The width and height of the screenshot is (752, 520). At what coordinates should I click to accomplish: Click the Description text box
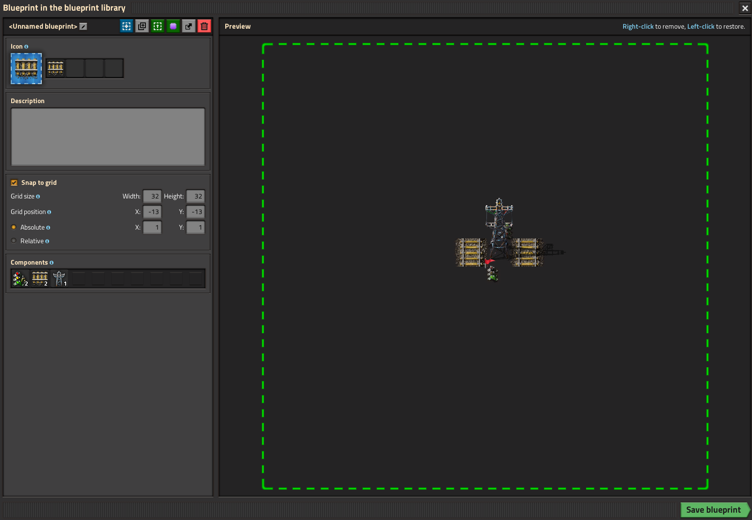107,137
